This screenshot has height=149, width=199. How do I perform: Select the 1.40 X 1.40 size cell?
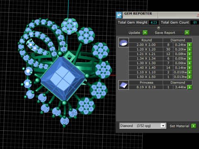146,68
